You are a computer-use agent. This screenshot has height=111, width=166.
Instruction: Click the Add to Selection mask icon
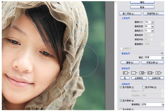(134, 73)
